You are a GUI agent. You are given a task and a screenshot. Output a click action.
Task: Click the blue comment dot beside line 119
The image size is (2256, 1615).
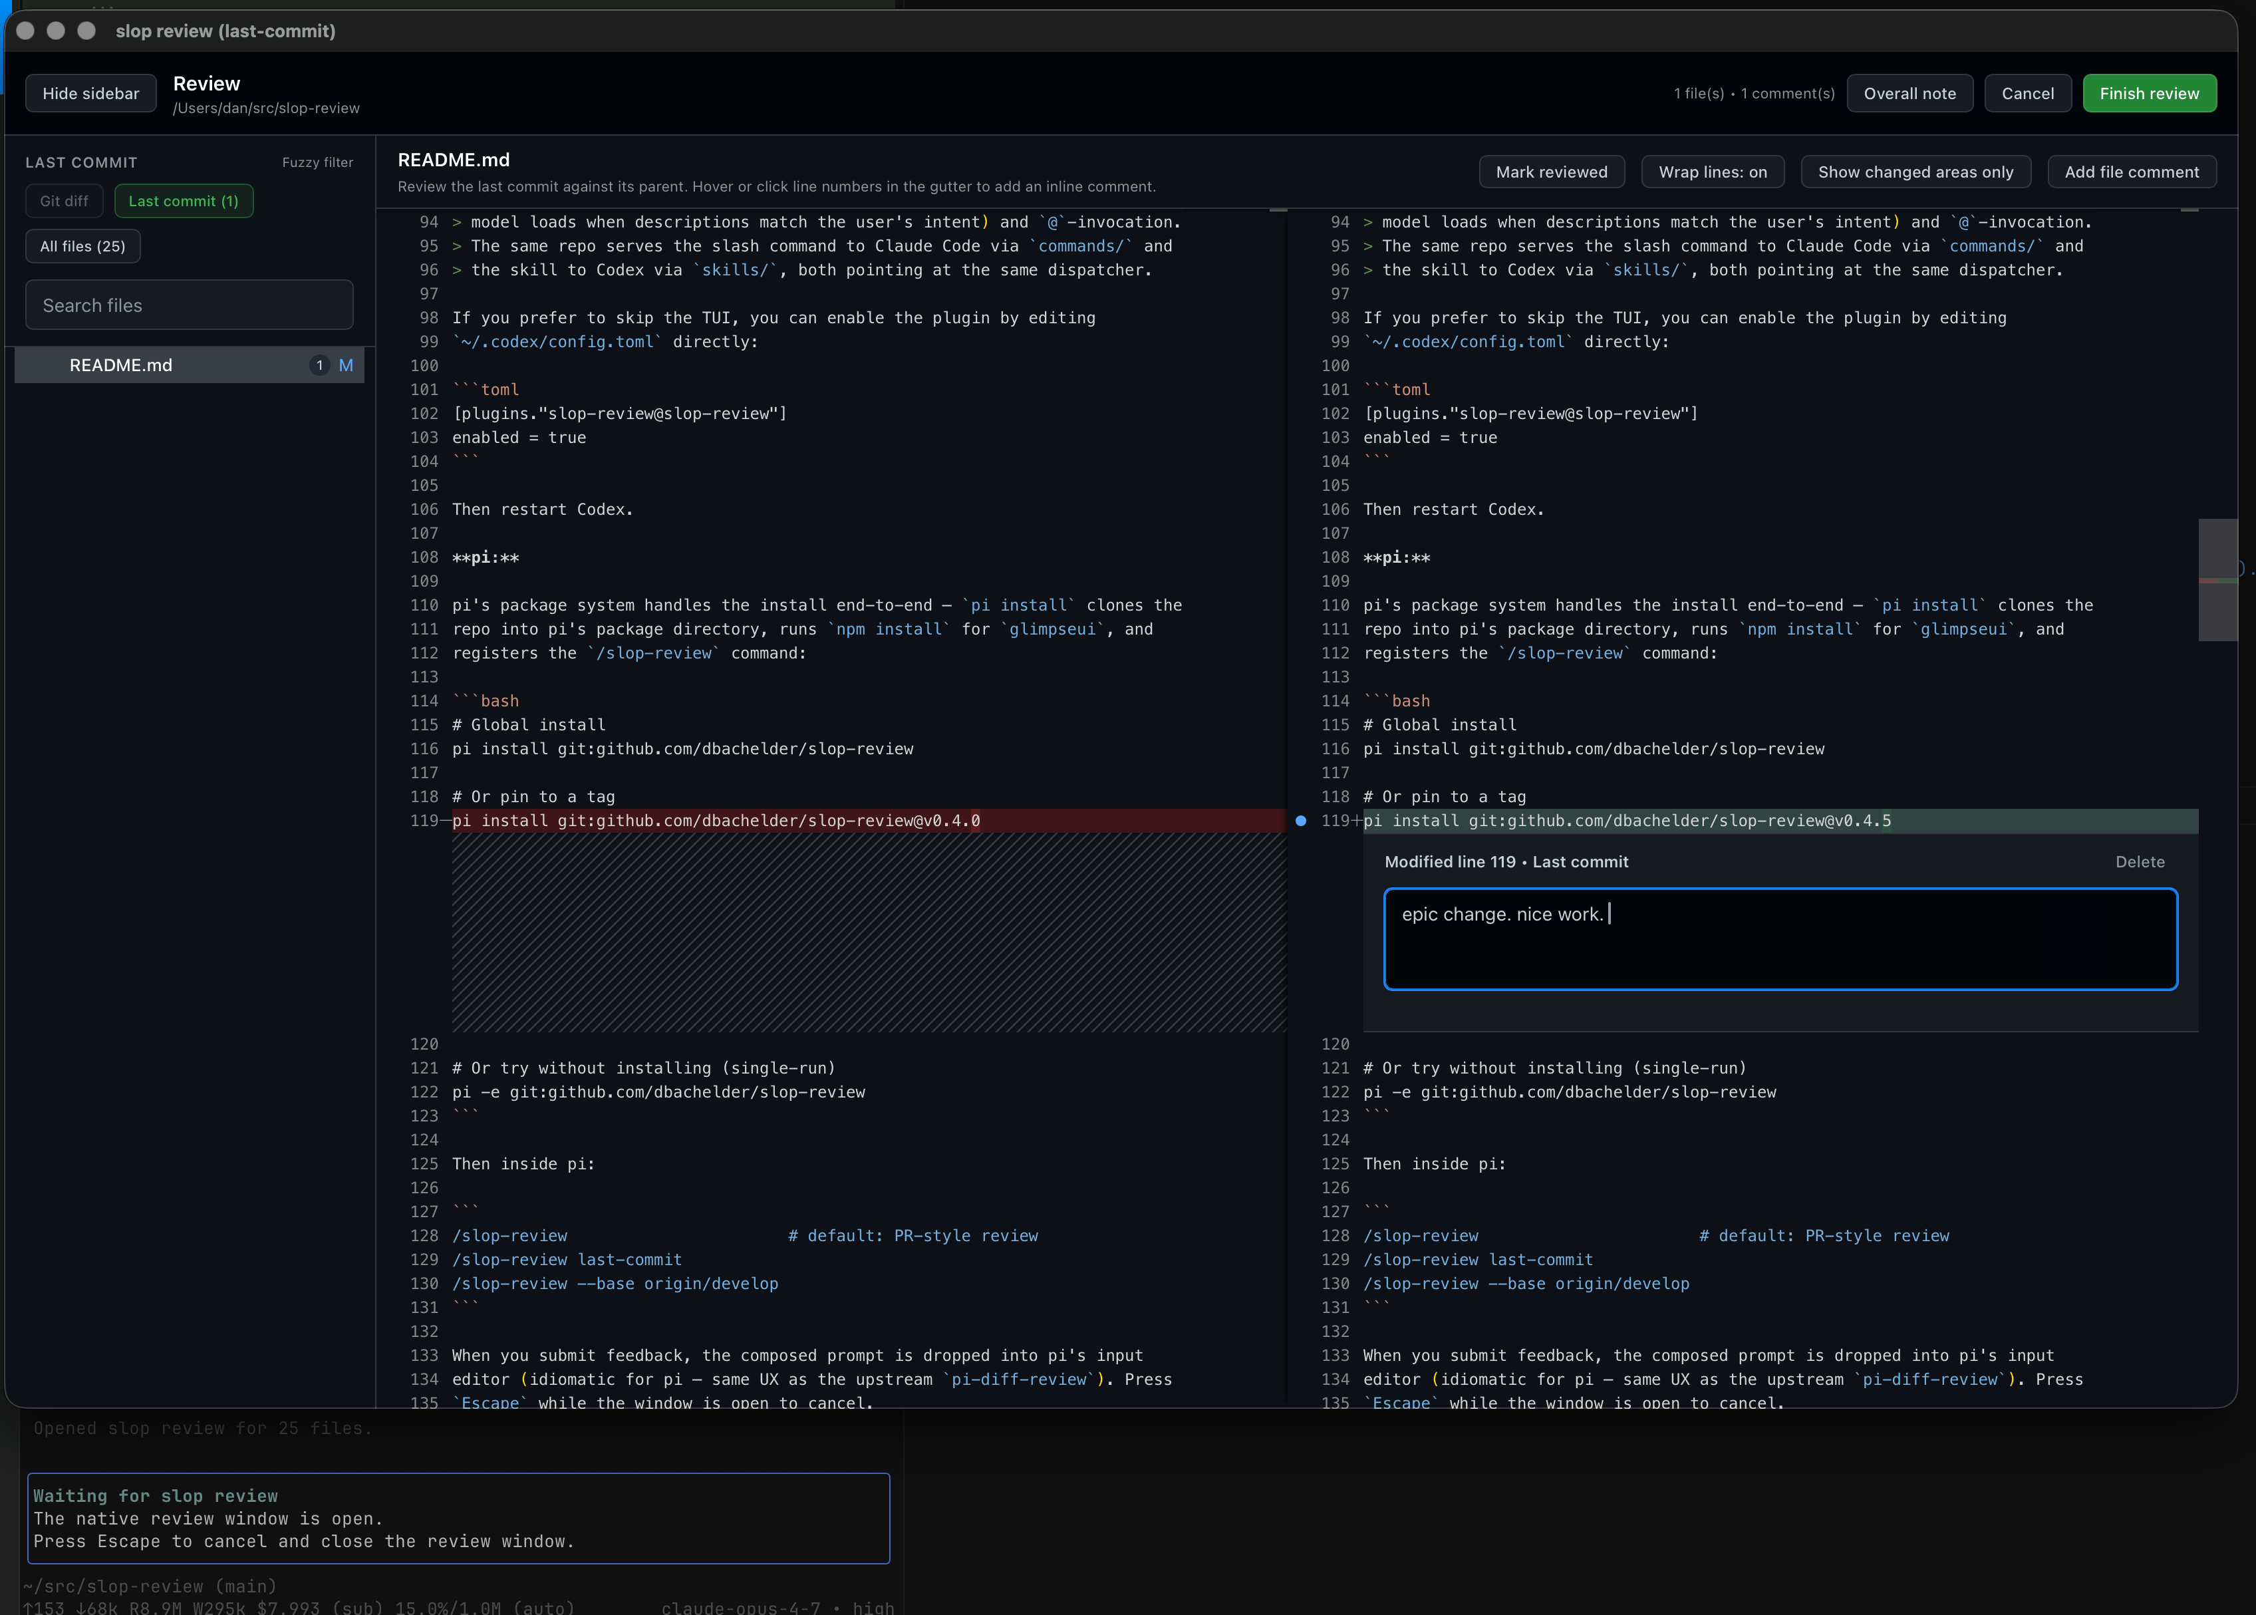click(x=1300, y=821)
